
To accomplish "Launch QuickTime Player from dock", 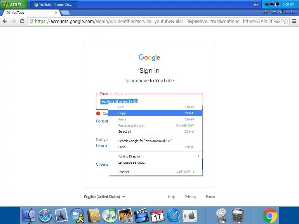I will click(173, 216).
